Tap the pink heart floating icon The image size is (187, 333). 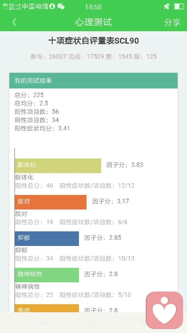click(164, 310)
